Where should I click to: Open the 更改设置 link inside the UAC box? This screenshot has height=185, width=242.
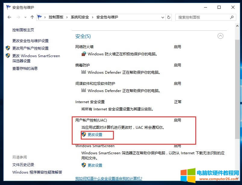click(94, 135)
